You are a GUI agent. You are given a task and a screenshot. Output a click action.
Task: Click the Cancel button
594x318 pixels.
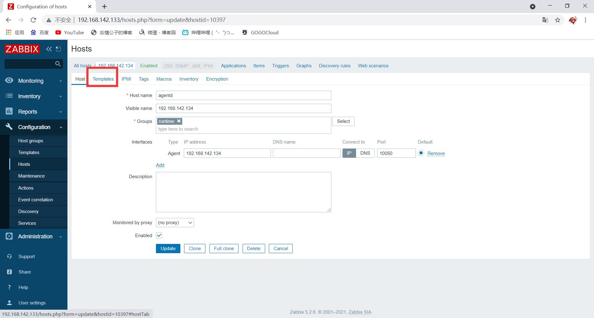281,249
